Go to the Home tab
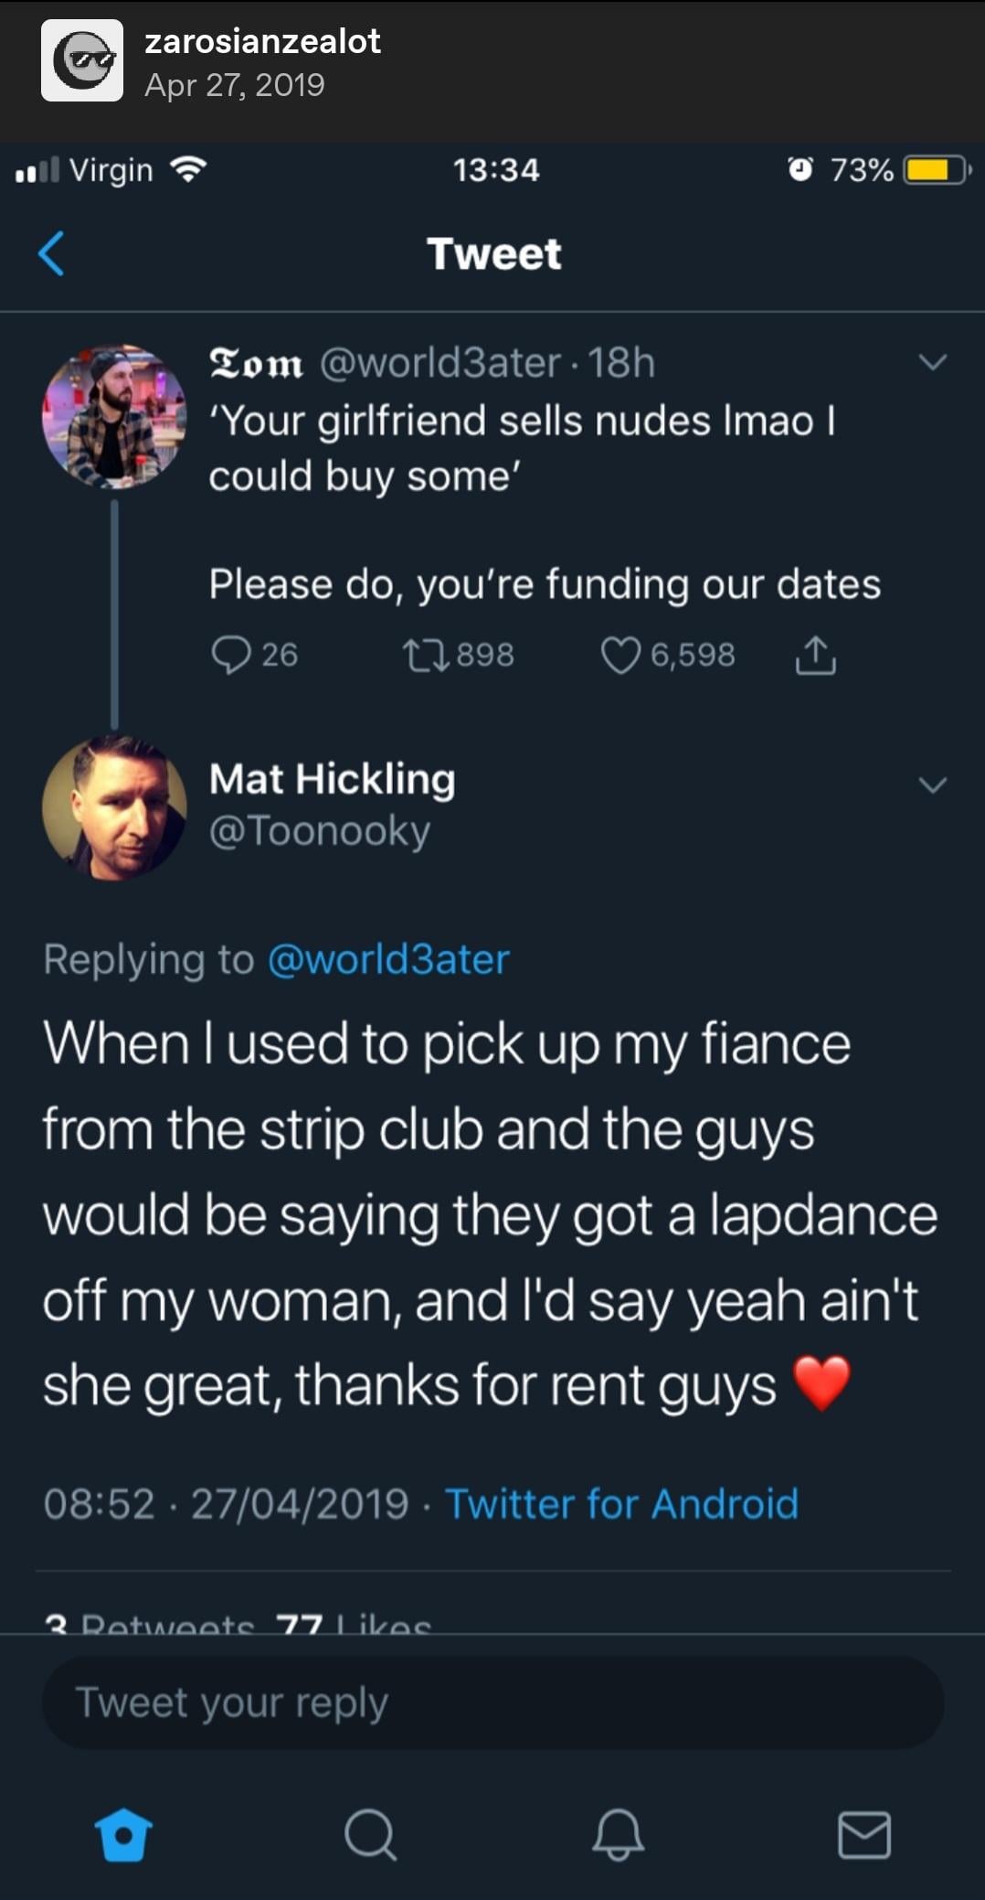 (x=123, y=1834)
